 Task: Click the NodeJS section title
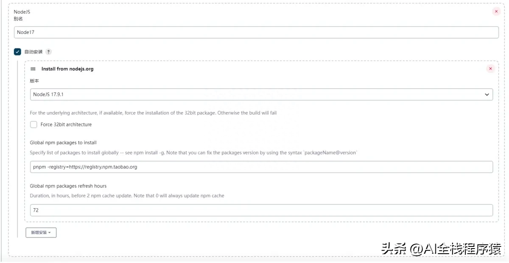(22, 12)
